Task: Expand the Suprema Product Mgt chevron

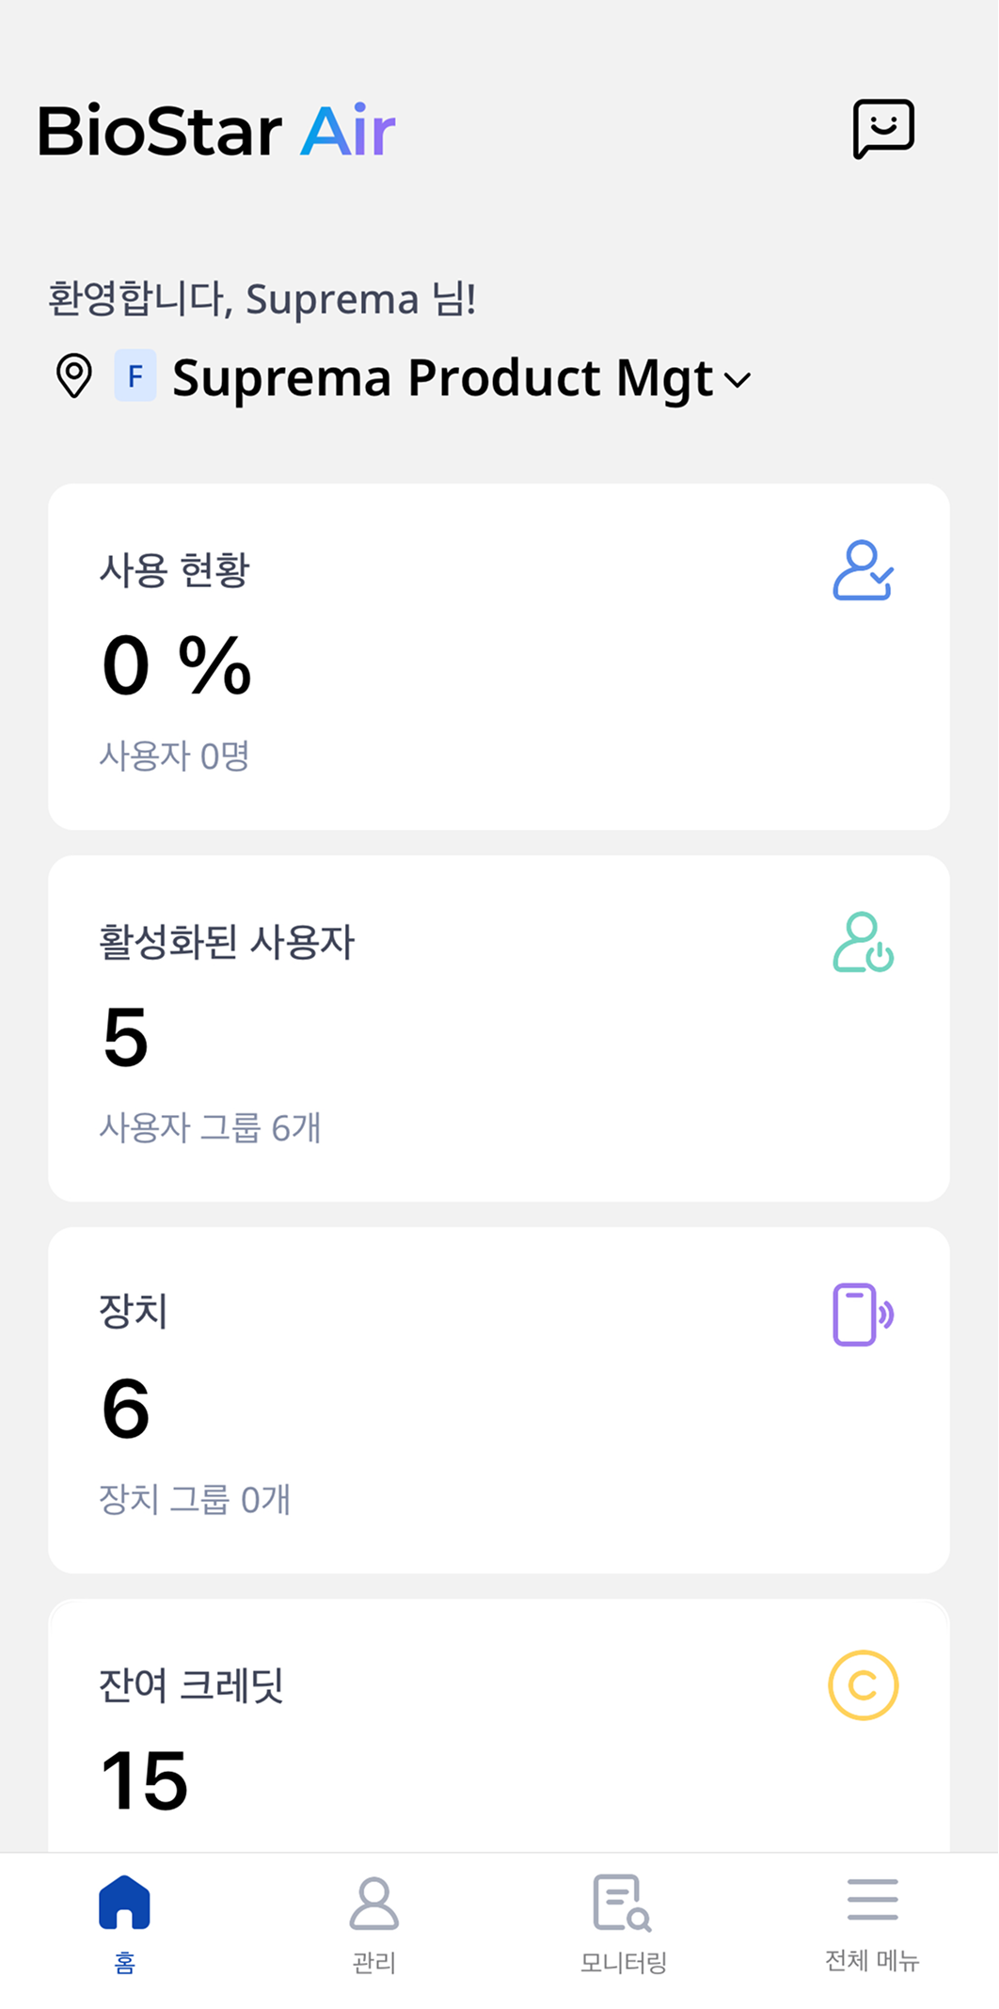Action: (x=738, y=380)
